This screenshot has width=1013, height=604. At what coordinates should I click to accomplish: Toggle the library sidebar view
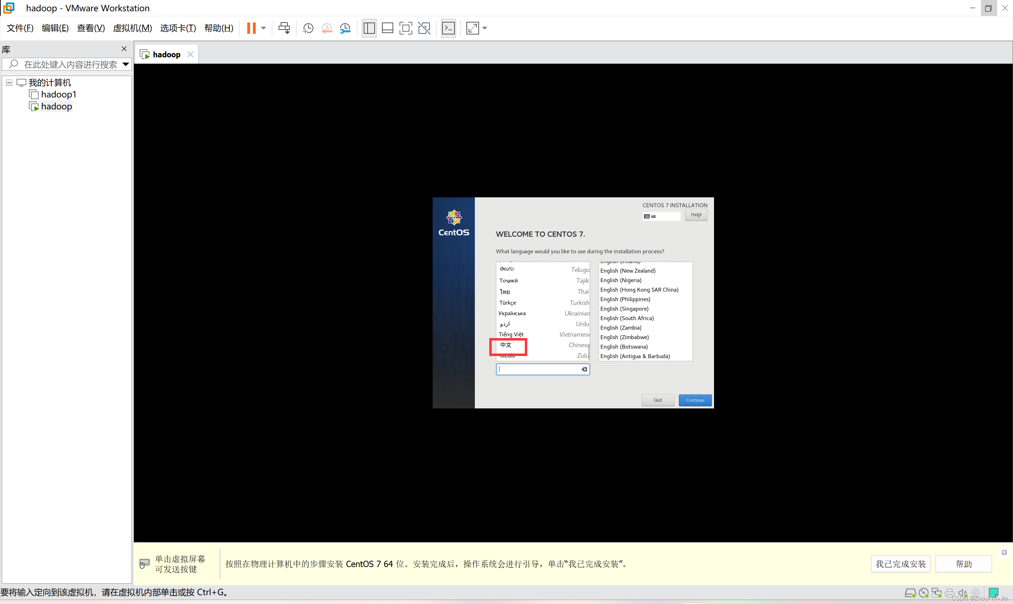[369, 28]
